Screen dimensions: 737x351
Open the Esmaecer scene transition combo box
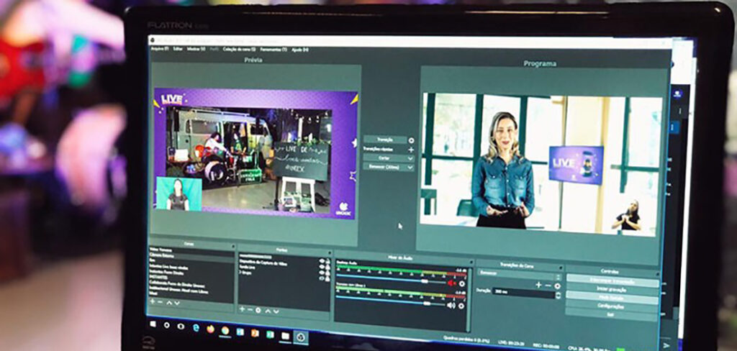519,274
